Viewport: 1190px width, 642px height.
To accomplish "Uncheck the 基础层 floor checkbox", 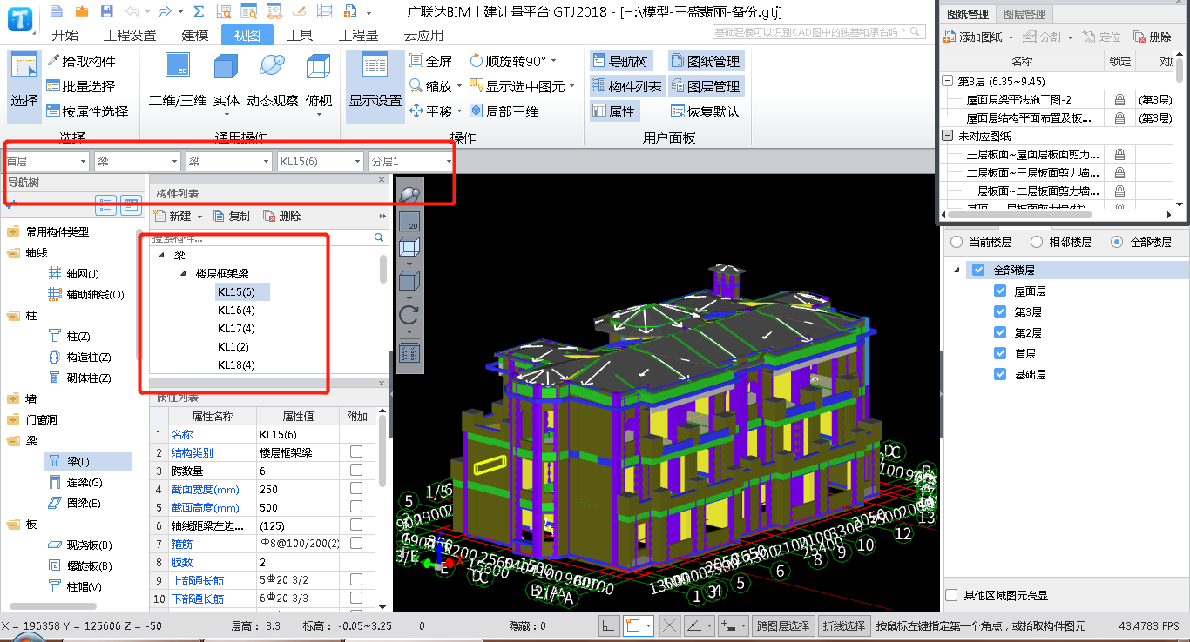I will [x=1000, y=374].
